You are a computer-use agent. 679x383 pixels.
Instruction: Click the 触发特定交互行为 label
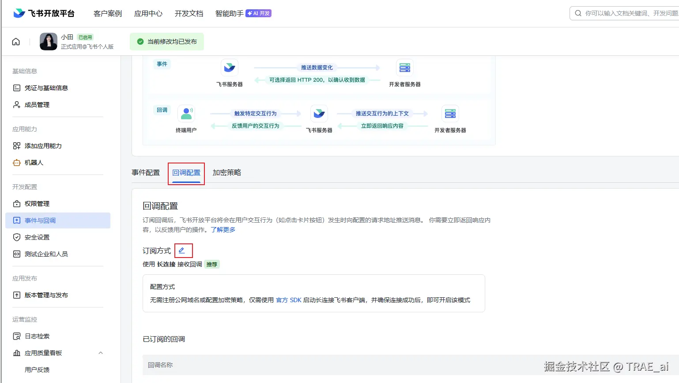[x=256, y=114]
